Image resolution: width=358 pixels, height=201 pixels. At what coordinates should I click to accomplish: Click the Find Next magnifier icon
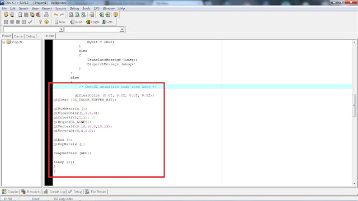(83, 15)
